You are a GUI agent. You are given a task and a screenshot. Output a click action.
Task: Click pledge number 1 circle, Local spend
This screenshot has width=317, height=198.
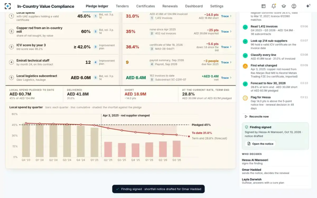tap(11, 16)
